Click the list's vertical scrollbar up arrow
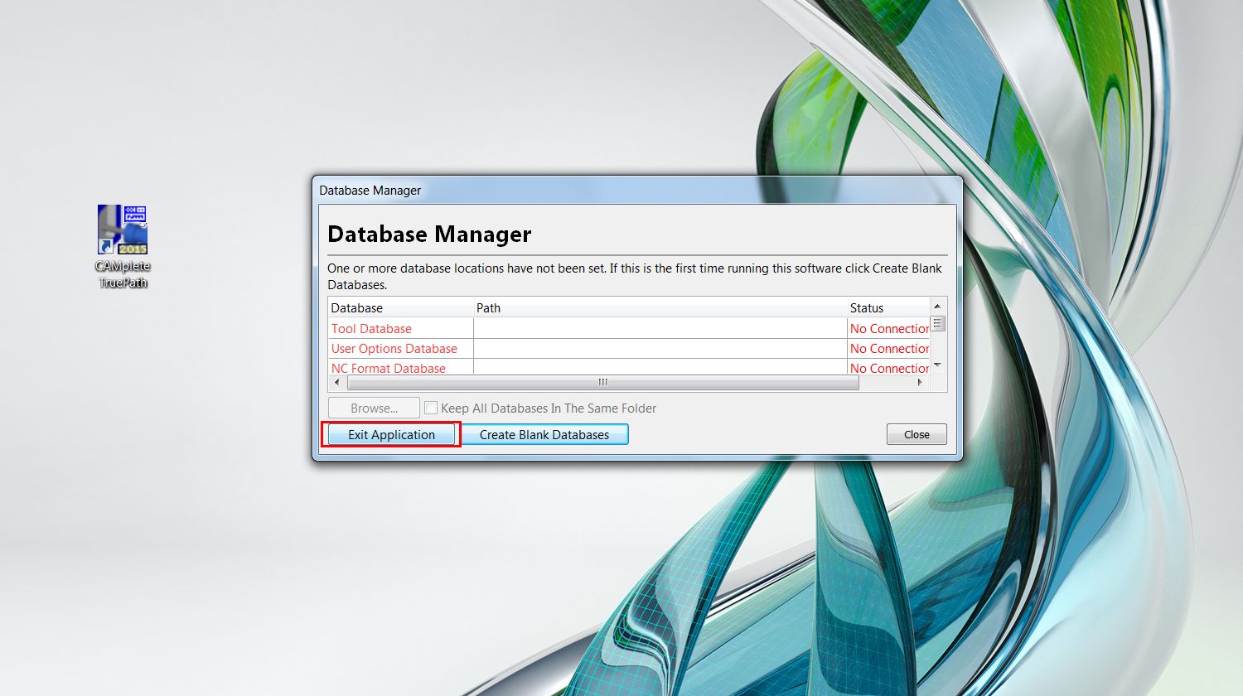 tap(938, 306)
